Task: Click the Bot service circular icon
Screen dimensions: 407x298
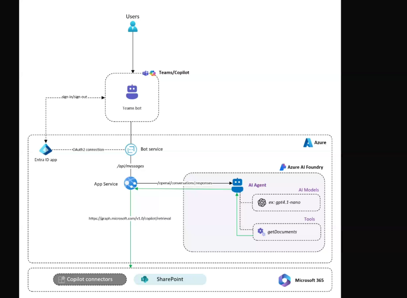Action: (131, 149)
